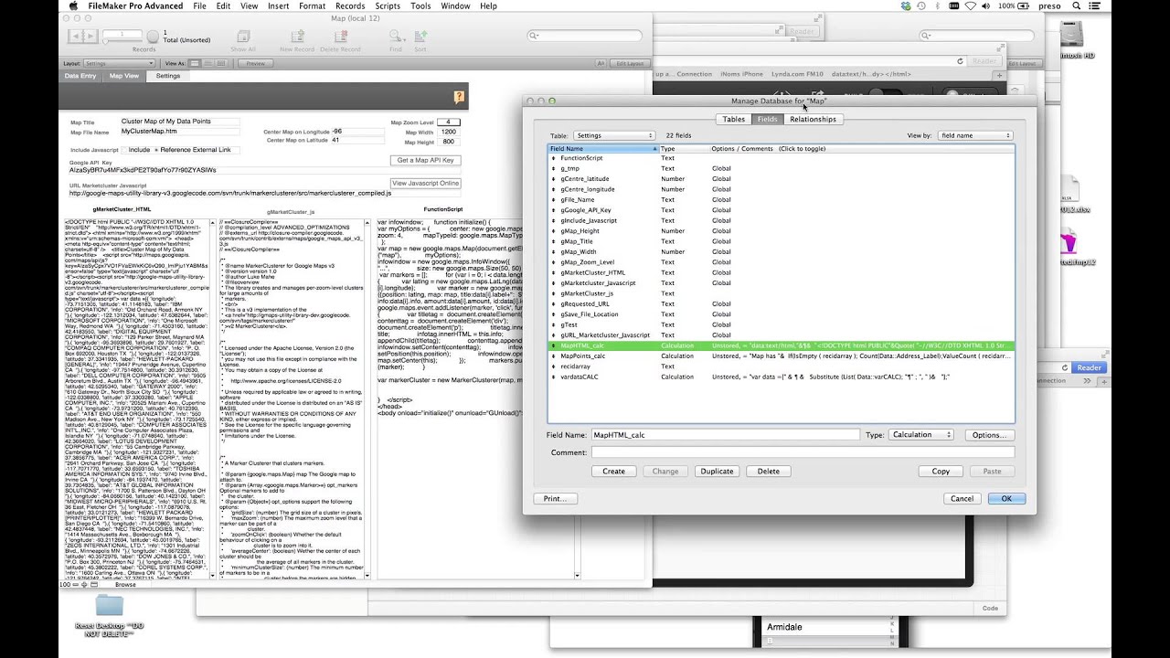The width and height of the screenshot is (1170, 658).
Task: Click the Show All toolbar icon
Action: tap(243, 37)
